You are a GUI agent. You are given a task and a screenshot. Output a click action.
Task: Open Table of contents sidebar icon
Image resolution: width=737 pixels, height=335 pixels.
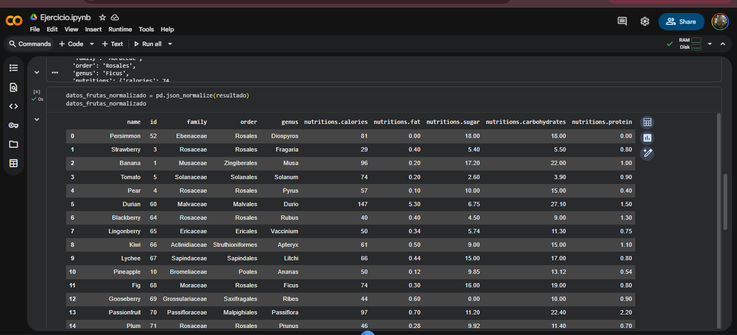pyautogui.click(x=14, y=68)
